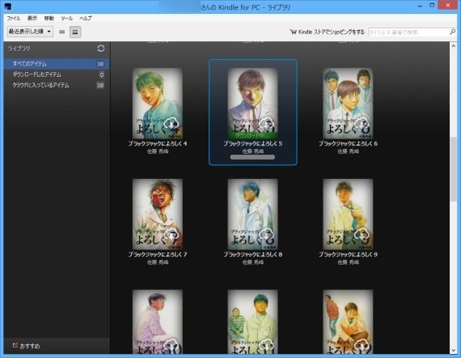The width and height of the screenshot is (461, 358).
Task: Click title text ブラックジャックによろしく 7
Action: click(x=157, y=254)
